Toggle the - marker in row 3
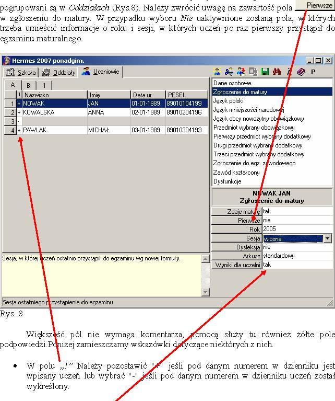This screenshot has height=401, width=335. [x=19, y=121]
